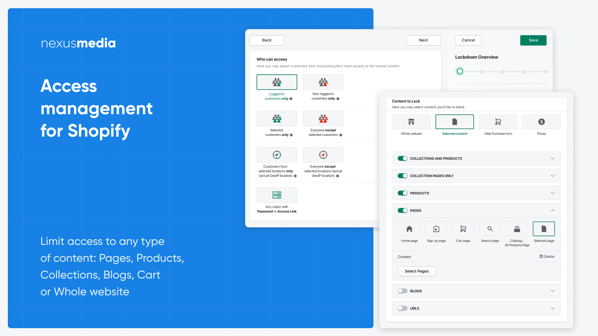The image size is (598, 336).
Task: Click the Content to Lock heading
Action: (406, 101)
